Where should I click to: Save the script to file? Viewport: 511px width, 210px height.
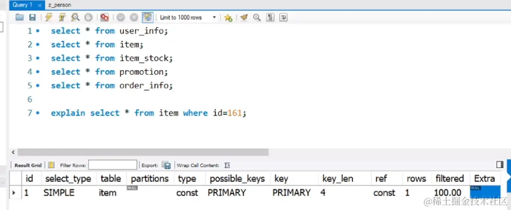click(x=32, y=17)
